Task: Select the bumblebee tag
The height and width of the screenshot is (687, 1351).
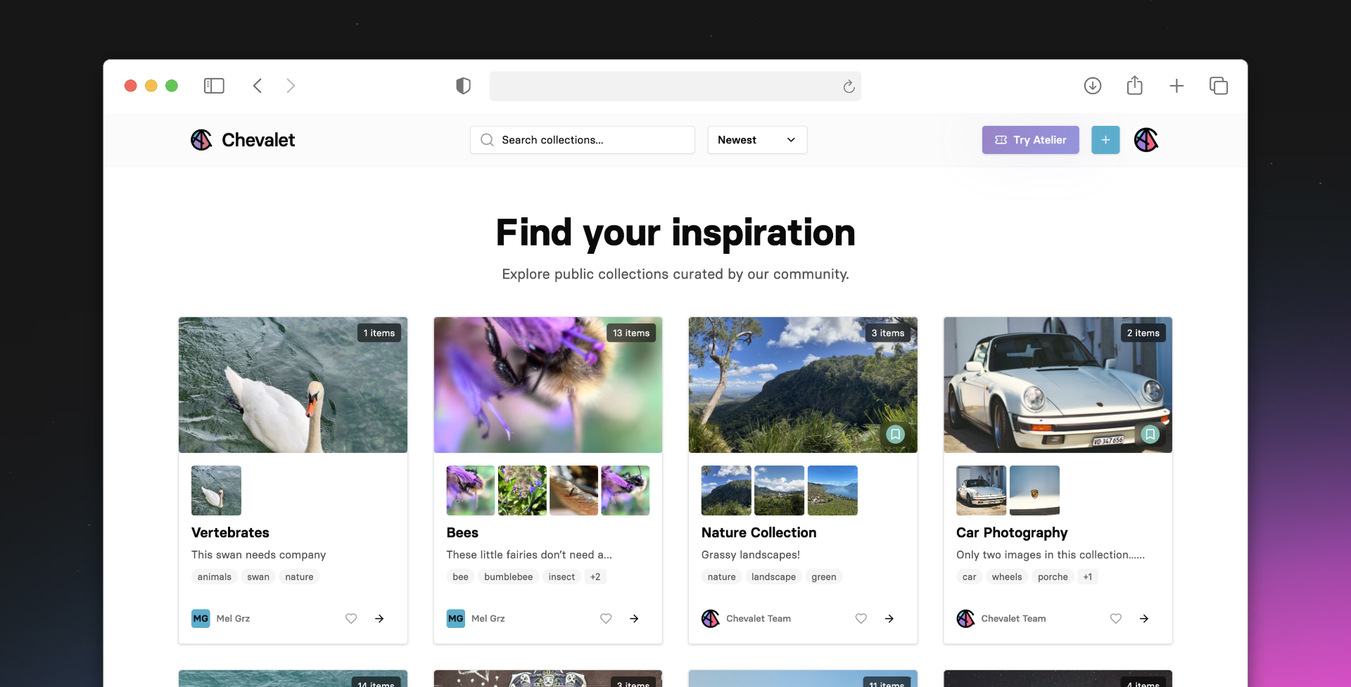Action: 508,577
